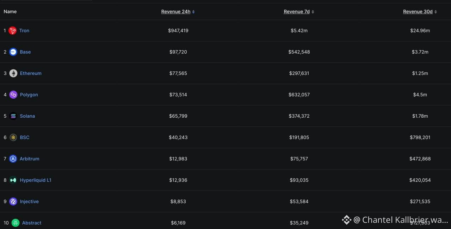This screenshot has height=229, width=451.
Task: Click the Injective logo icon
Action: [13, 202]
